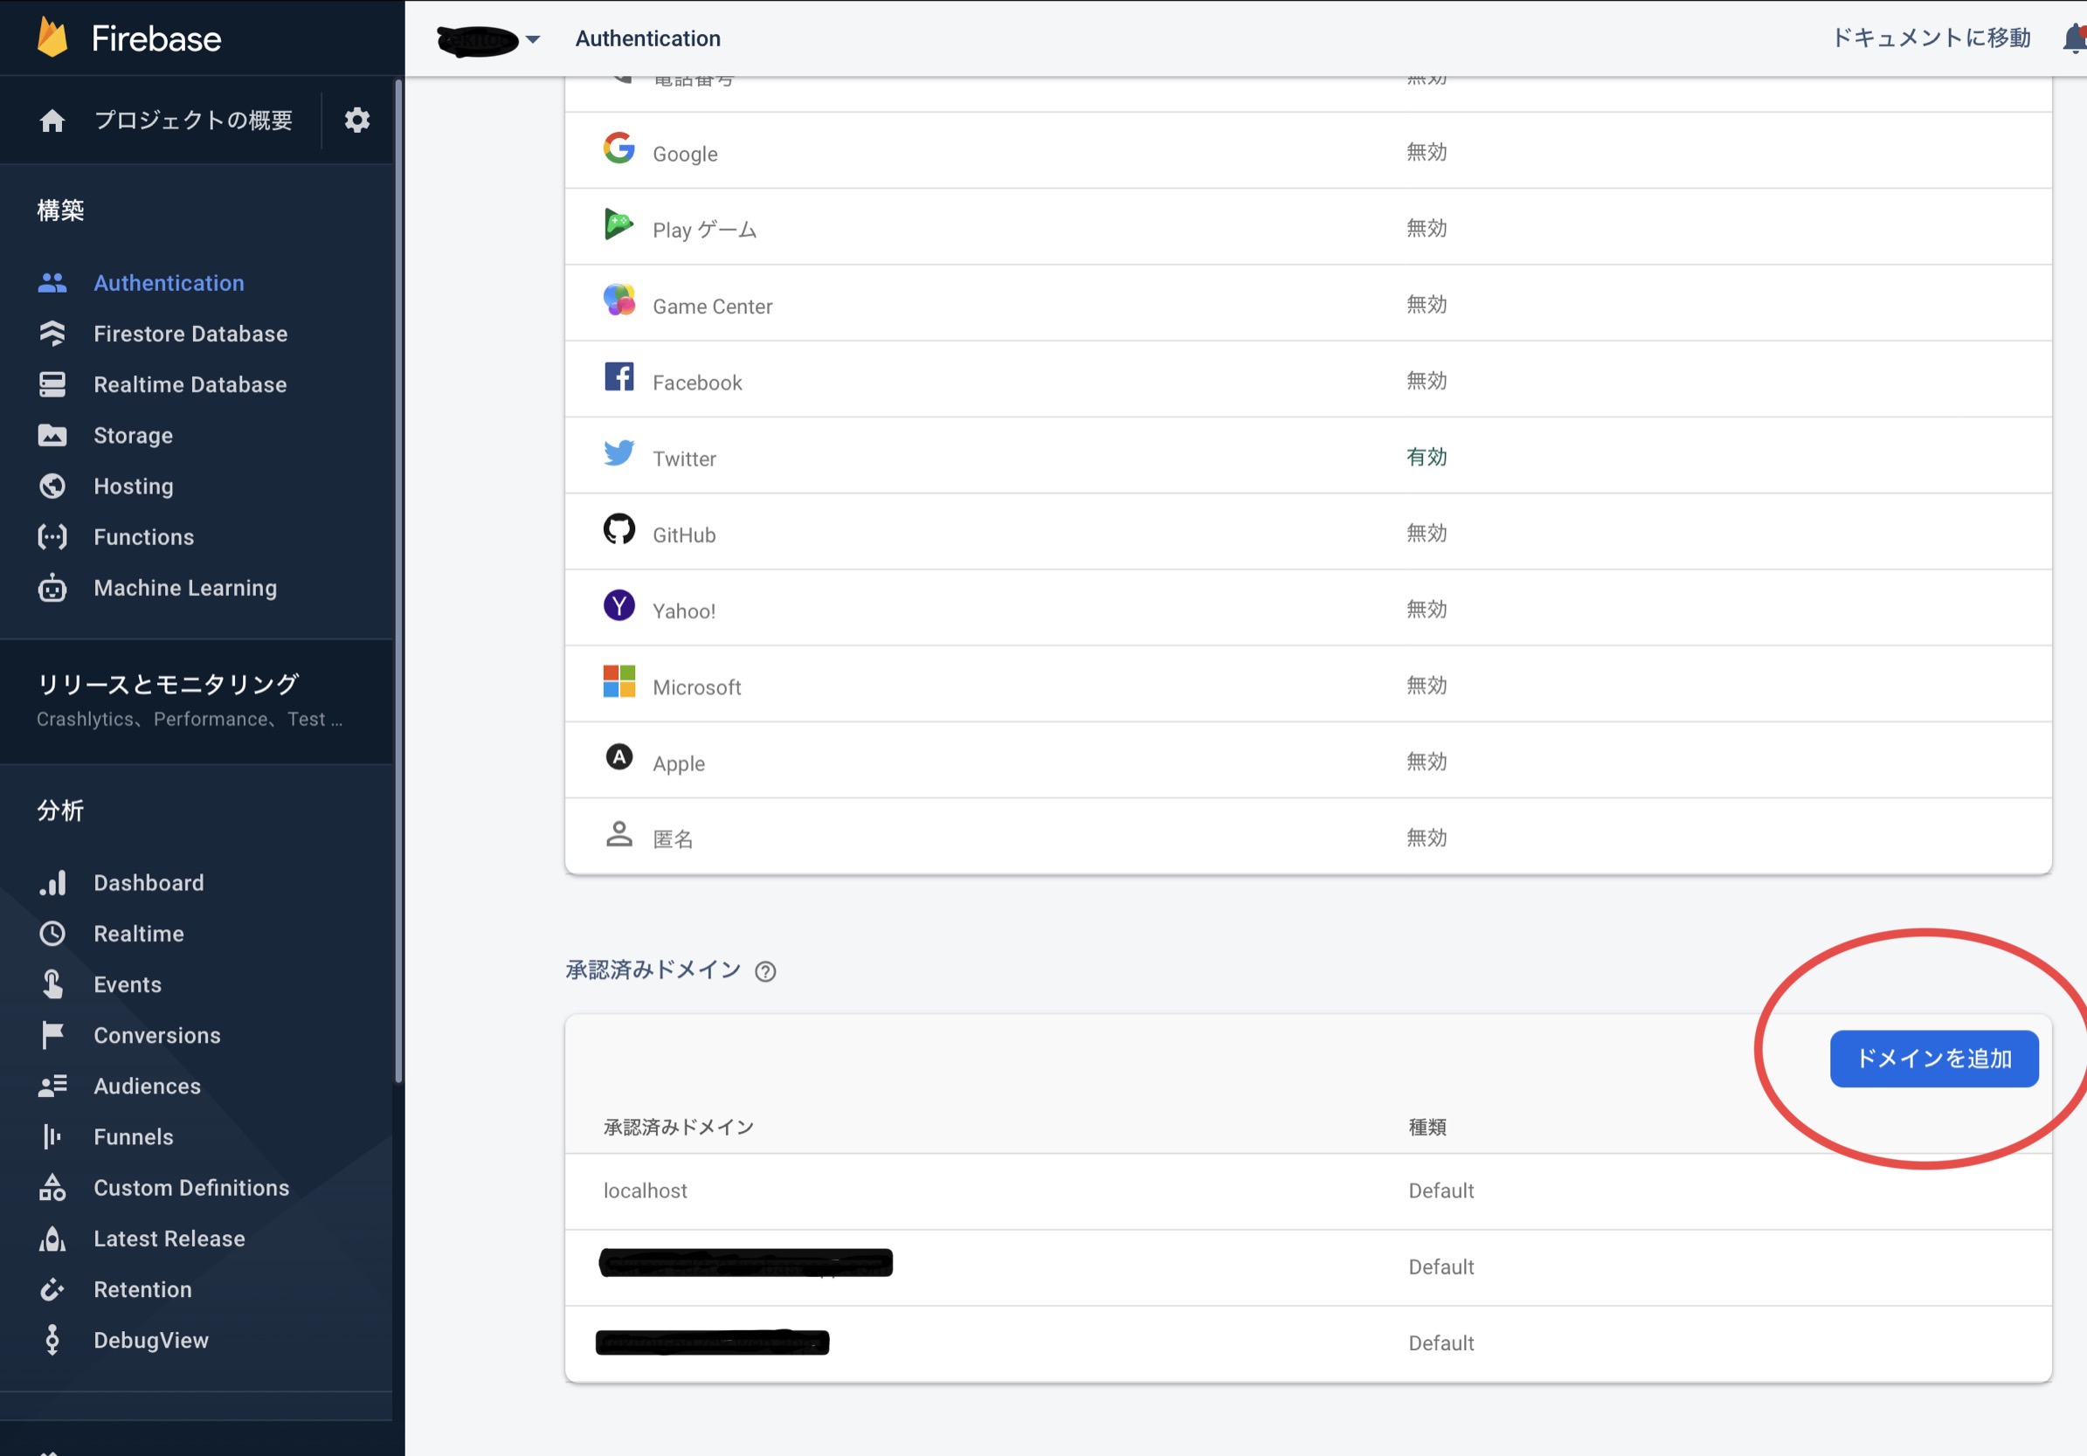Screen dimensions: 2087x1456
Task: Click the Twitter provider icon
Action: coord(619,452)
